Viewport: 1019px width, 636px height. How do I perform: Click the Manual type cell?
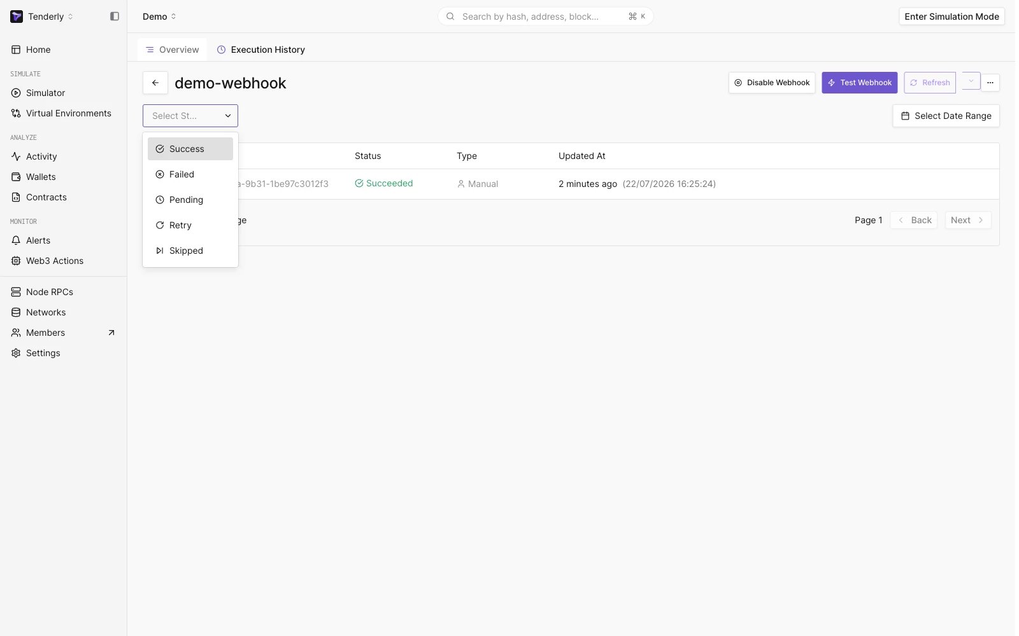coord(478,184)
